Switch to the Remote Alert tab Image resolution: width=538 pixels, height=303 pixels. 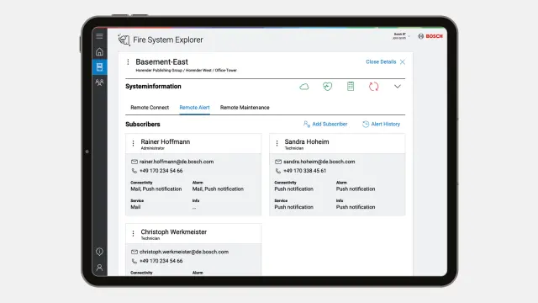click(194, 108)
